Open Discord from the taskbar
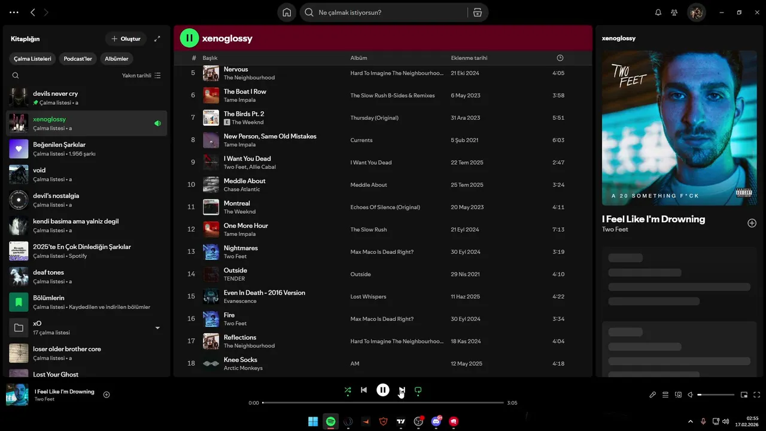Viewport: 766px width, 431px height. pyautogui.click(x=437, y=421)
